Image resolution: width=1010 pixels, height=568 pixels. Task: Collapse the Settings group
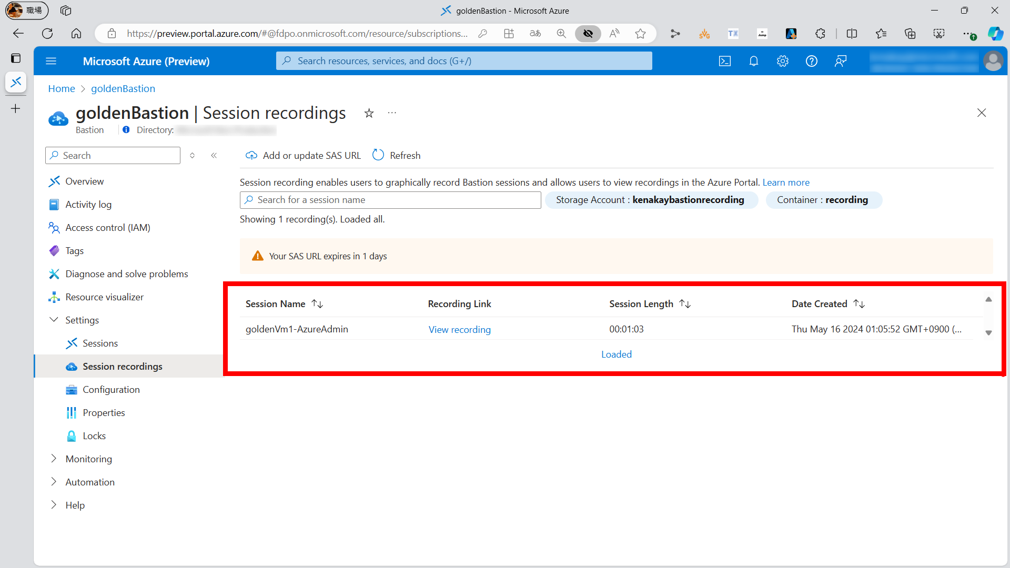click(x=54, y=320)
